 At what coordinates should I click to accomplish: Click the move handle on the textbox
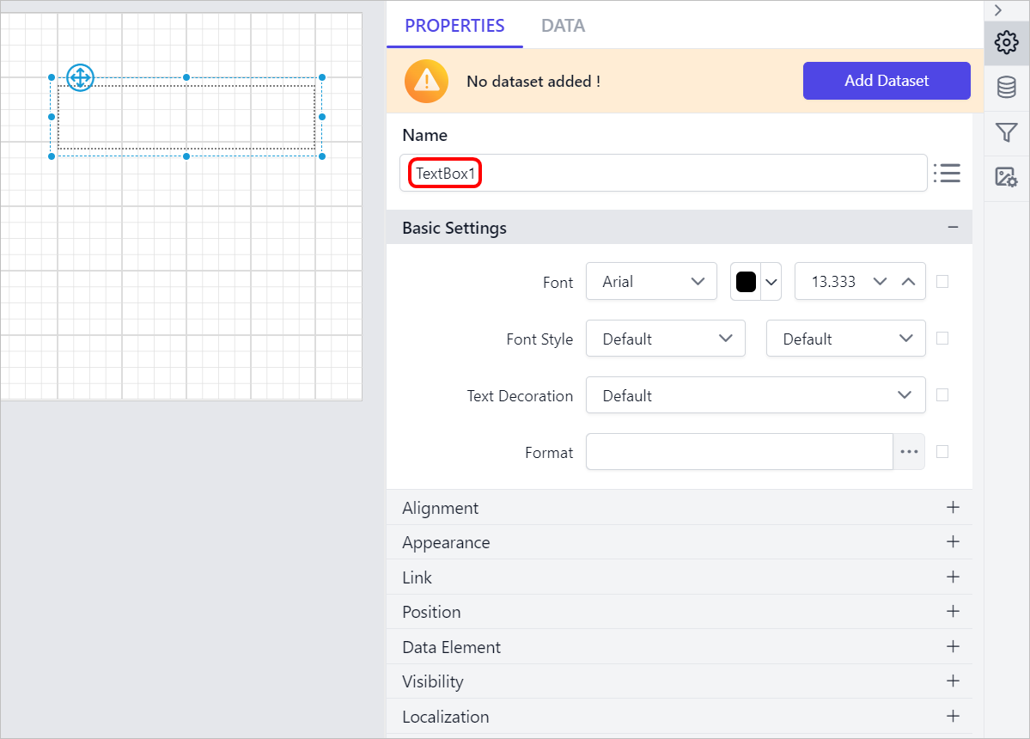tap(80, 77)
